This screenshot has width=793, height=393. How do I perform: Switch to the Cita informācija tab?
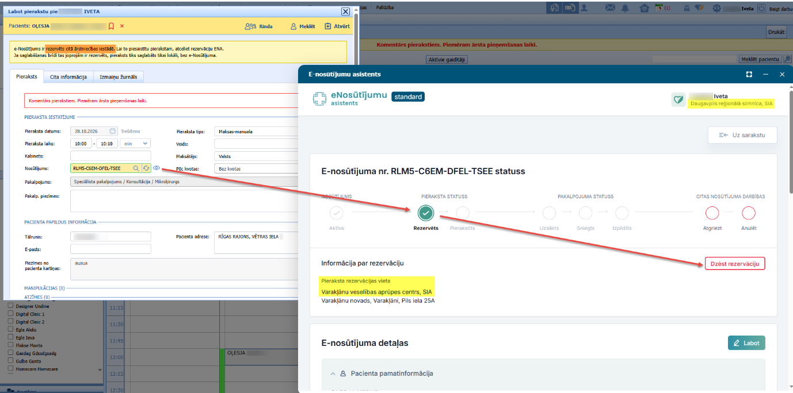[x=68, y=76]
